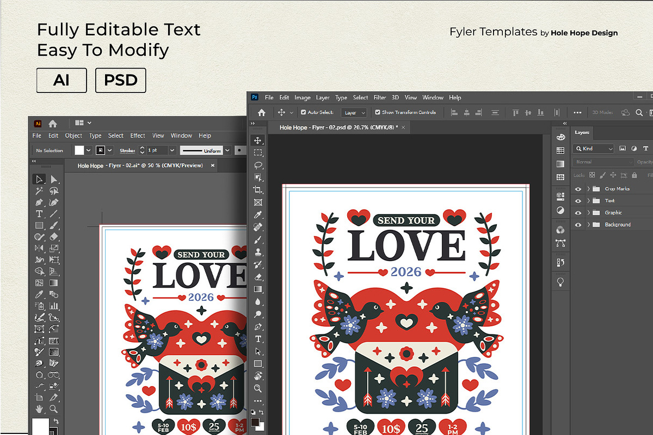Open the Kind filter dropdown
Image resolution: width=653 pixels, height=435 pixels.
point(594,148)
